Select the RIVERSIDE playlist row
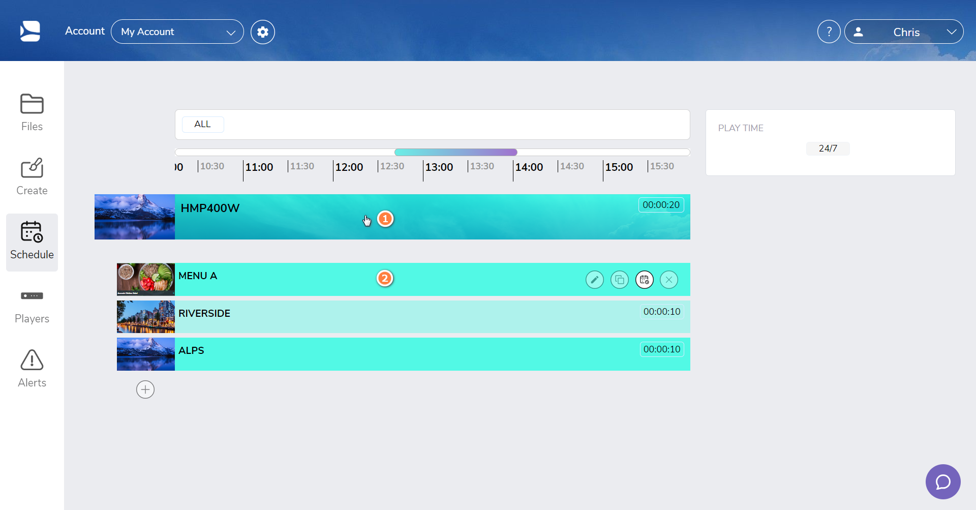976x510 pixels. coord(404,317)
